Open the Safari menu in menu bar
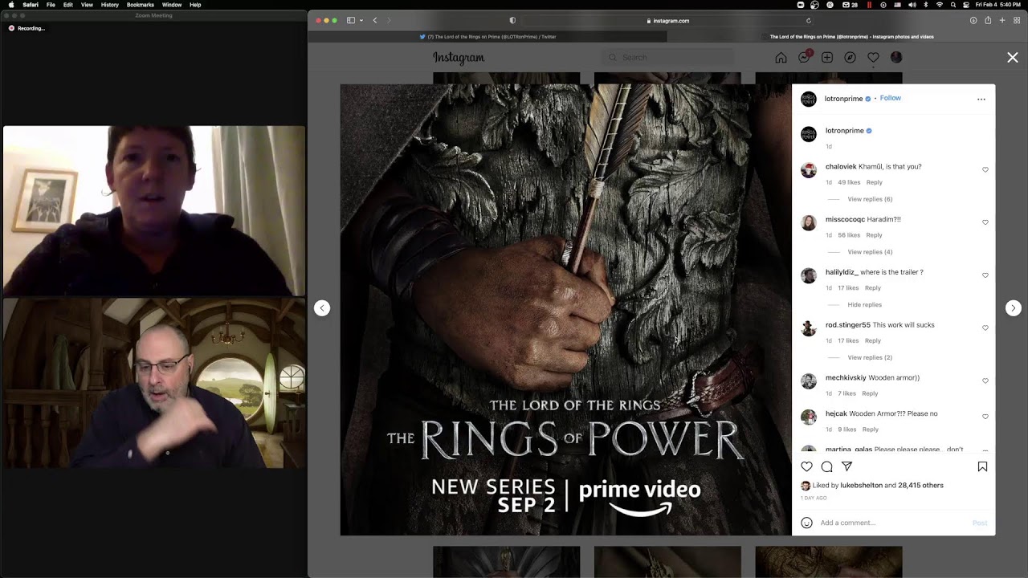The image size is (1028, 578). (30, 5)
